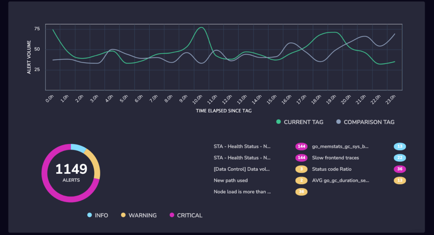Viewport: 434px width, 235px height.
Task: Open the Status code Ratio alert
Action: [331, 169]
